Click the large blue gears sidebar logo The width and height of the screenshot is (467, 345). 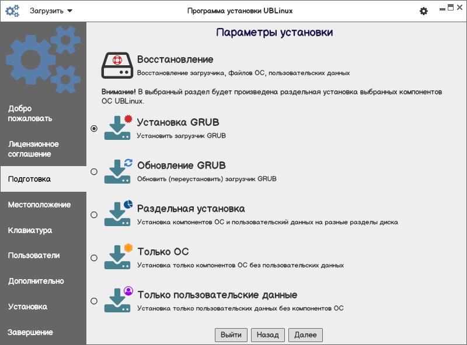[43, 59]
